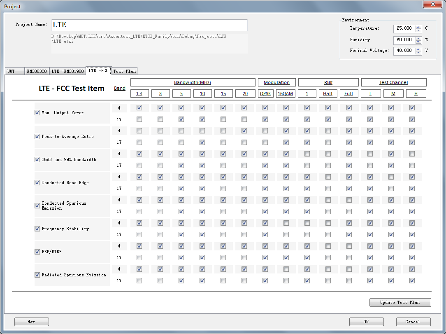Toggle the Conducted Band Edge checkbox
The image size is (446, 334).
coord(37,183)
